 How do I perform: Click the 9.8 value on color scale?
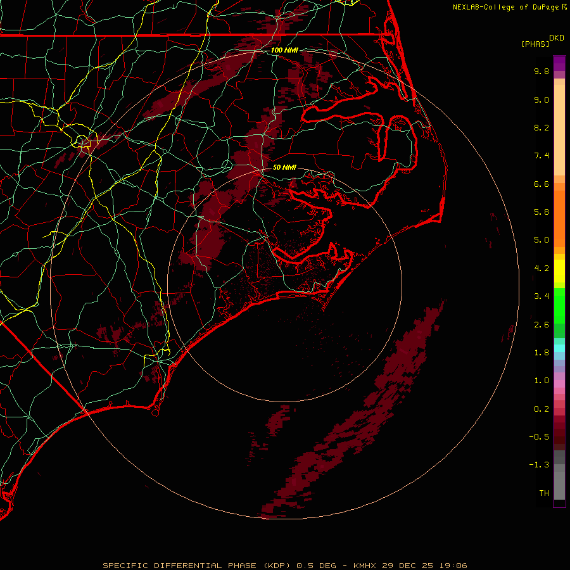(x=541, y=72)
